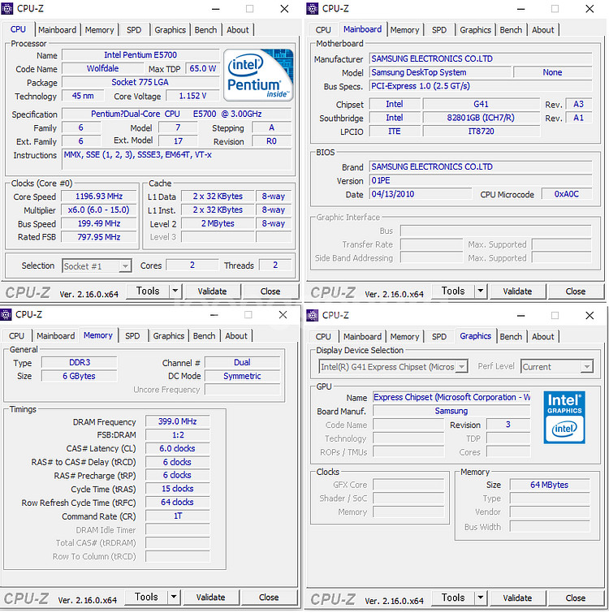Click the Tools button in the CPU window
Screen dimensions: 609x613
[148, 291]
